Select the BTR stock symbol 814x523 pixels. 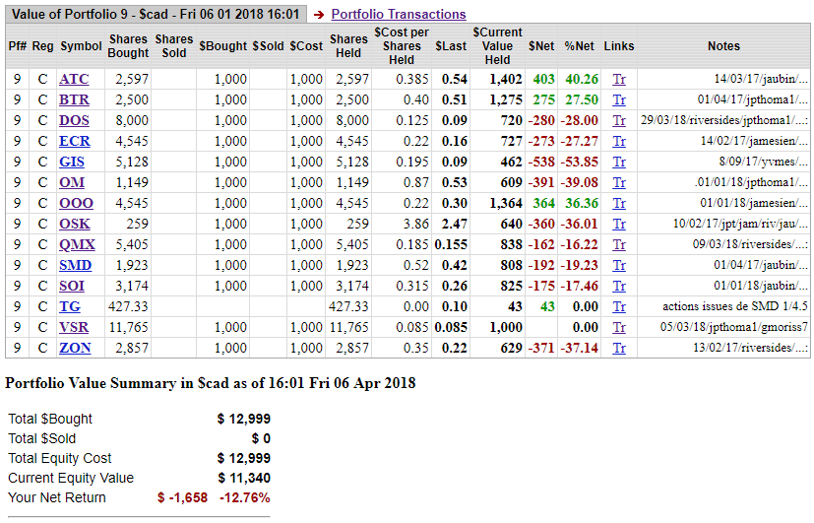click(74, 99)
